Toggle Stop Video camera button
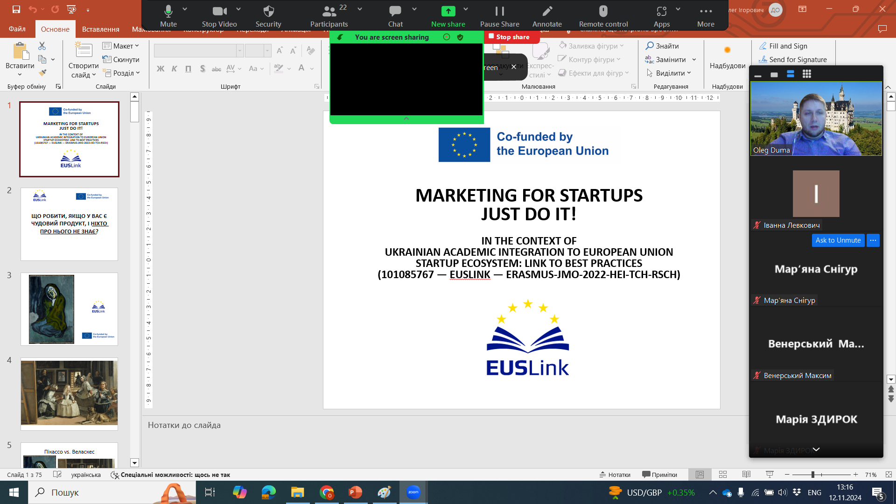 (x=219, y=11)
